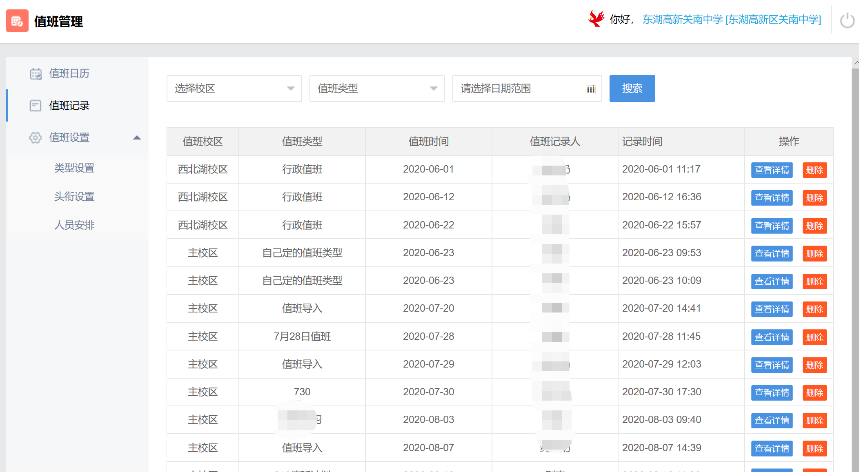859x472 pixels.
Task: Open 头衔设置 menu item
Action: click(x=74, y=197)
